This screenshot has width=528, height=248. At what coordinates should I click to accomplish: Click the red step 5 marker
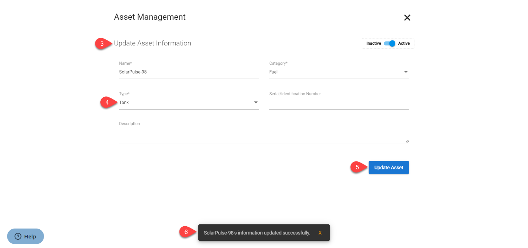357,167
